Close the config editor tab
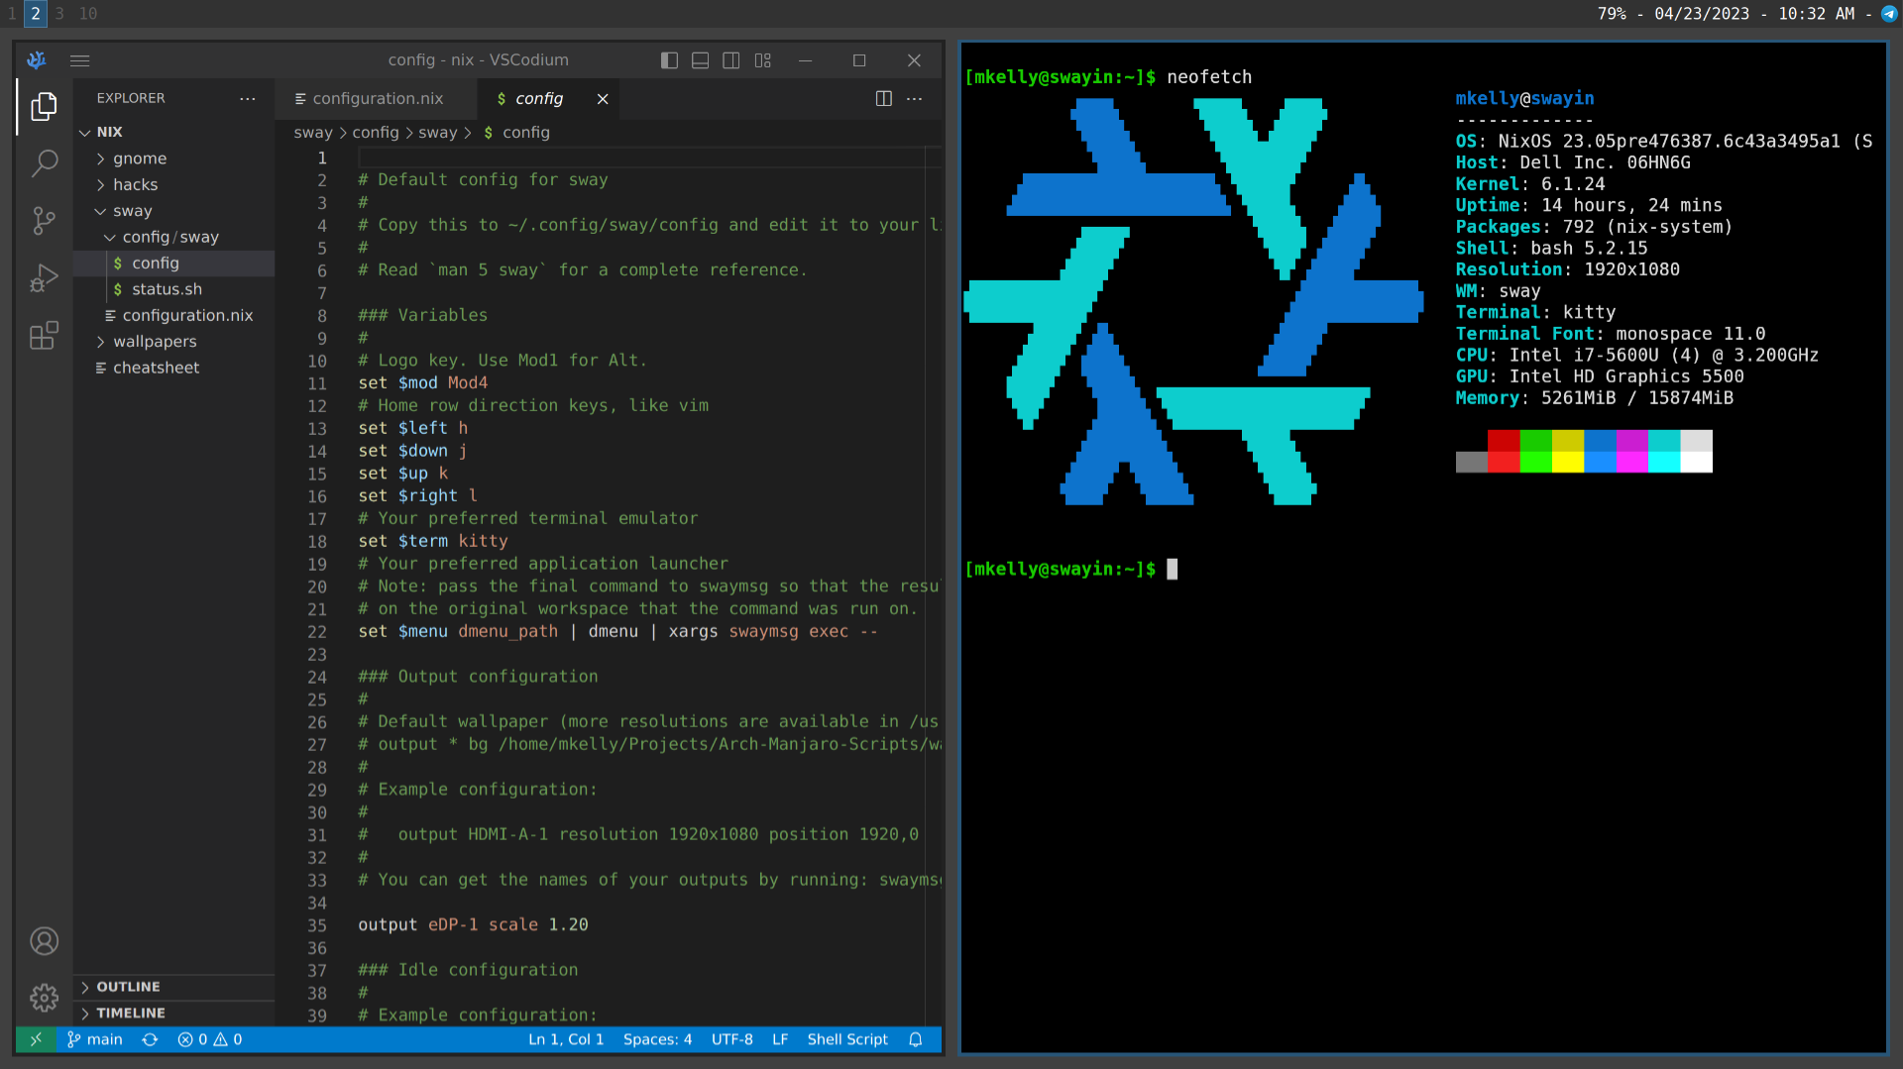 point(603,98)
